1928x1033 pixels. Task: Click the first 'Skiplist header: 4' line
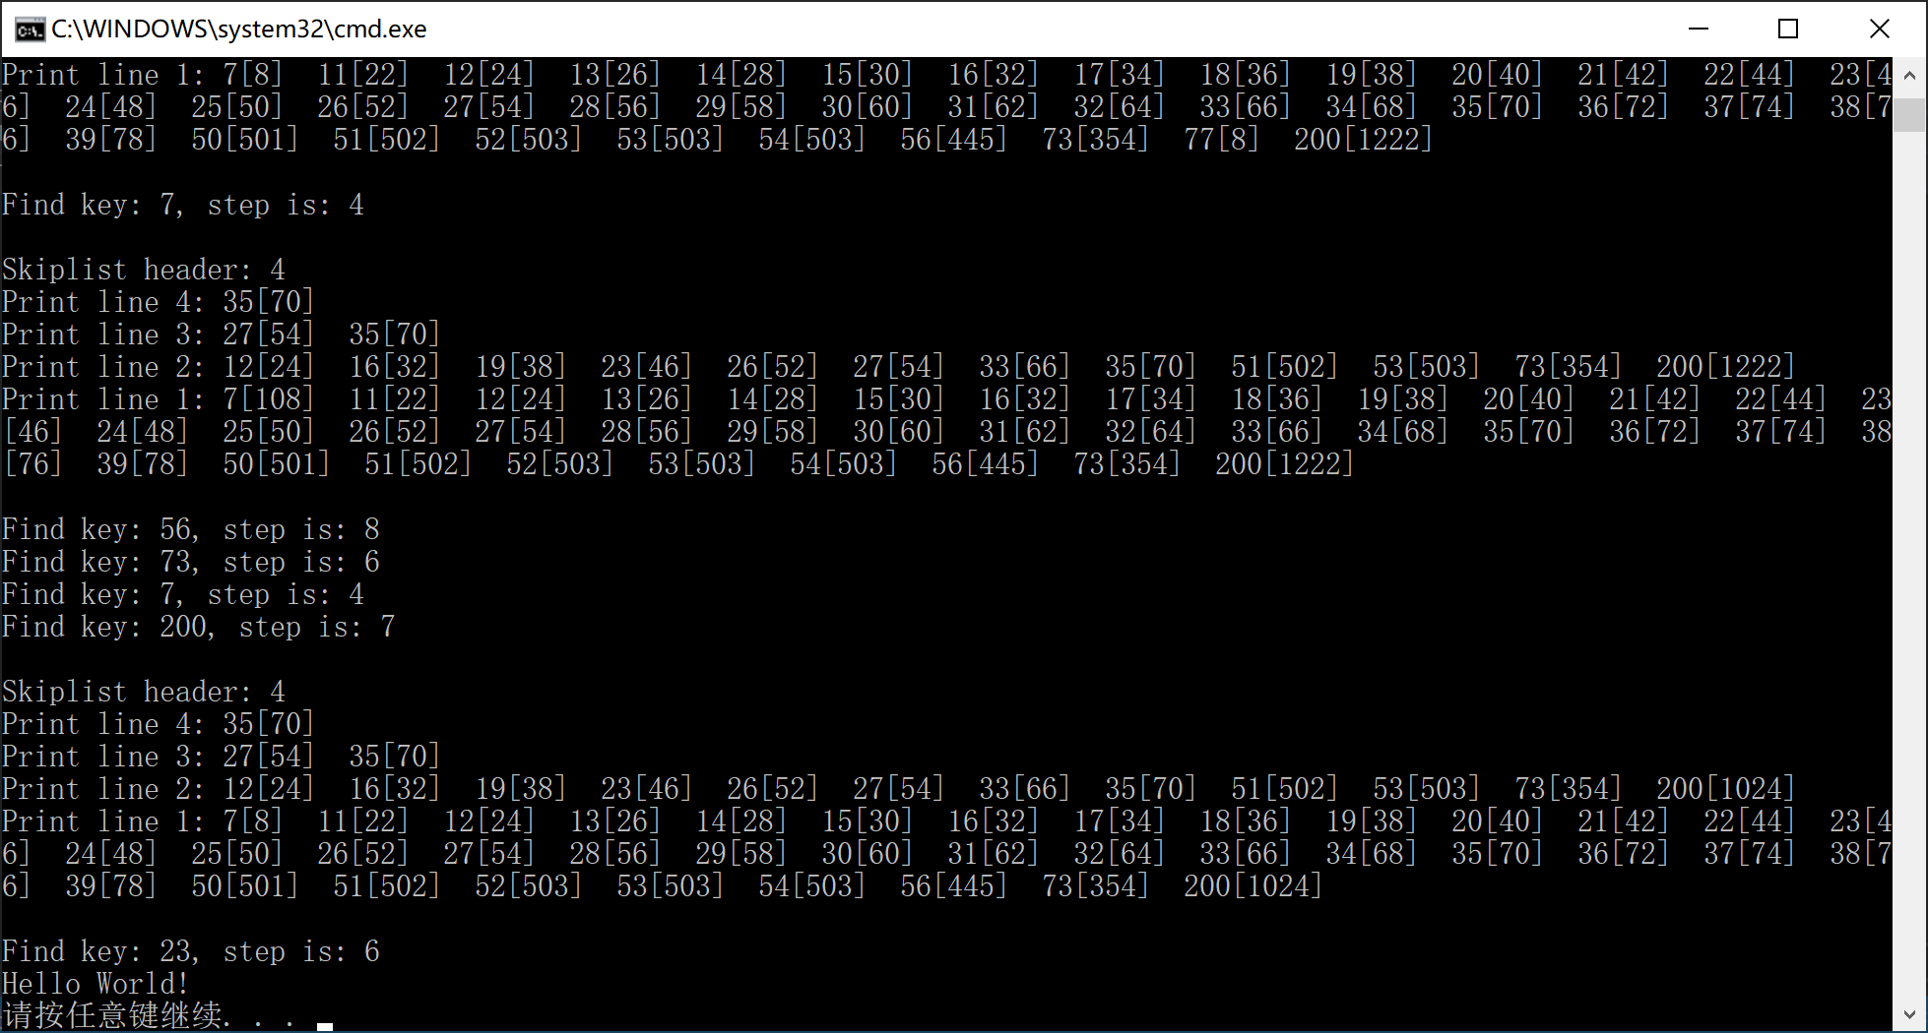point(144,270)
